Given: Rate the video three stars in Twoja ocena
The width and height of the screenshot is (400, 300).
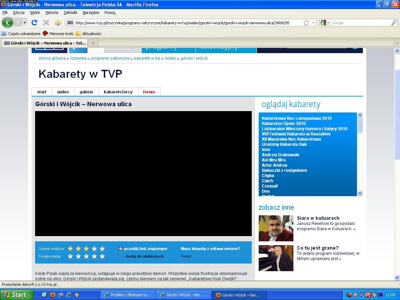Looking at the screenshot, I should [86, 256].
